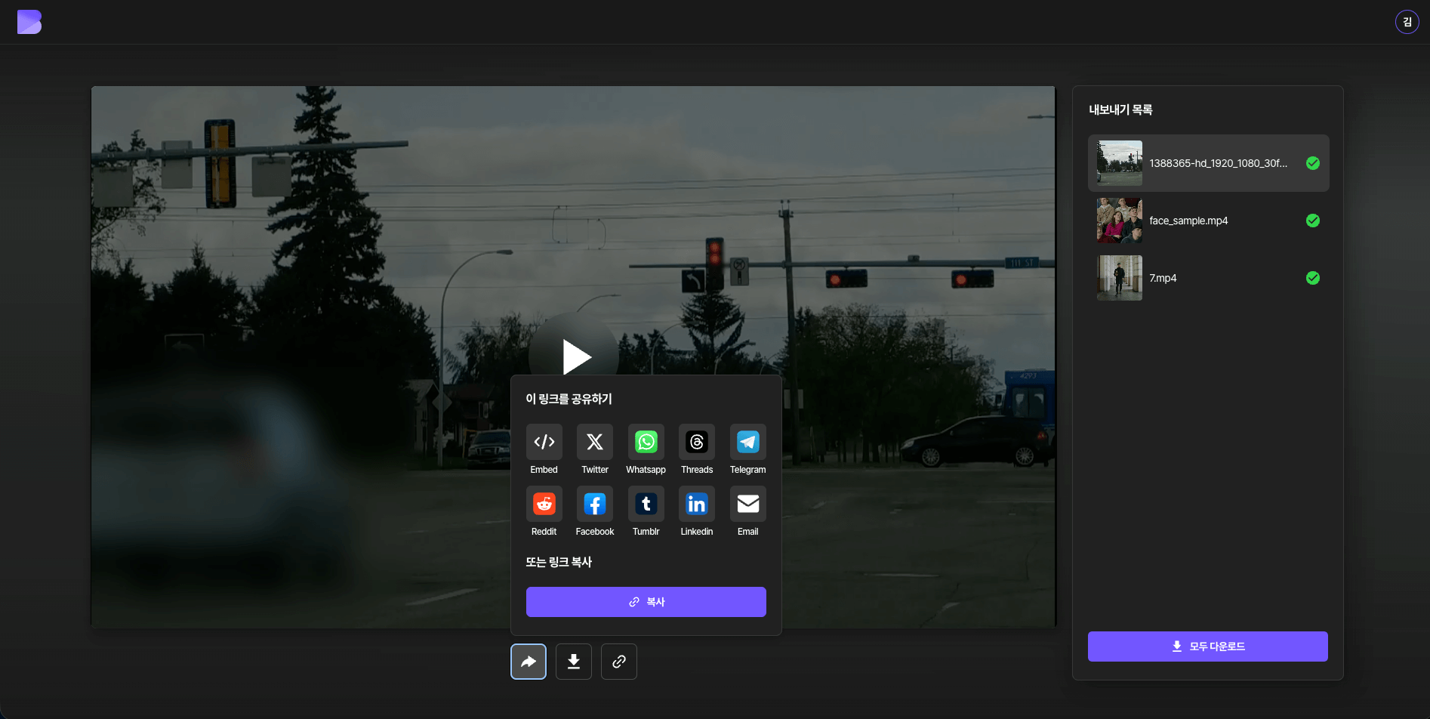Play the video preview
Viewport: 1430px width, 719px height.
(x=575, y=356)
